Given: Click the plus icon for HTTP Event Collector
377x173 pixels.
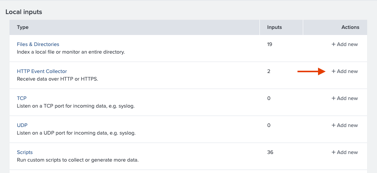Looking at the screenshot, I should coord(334,71).
